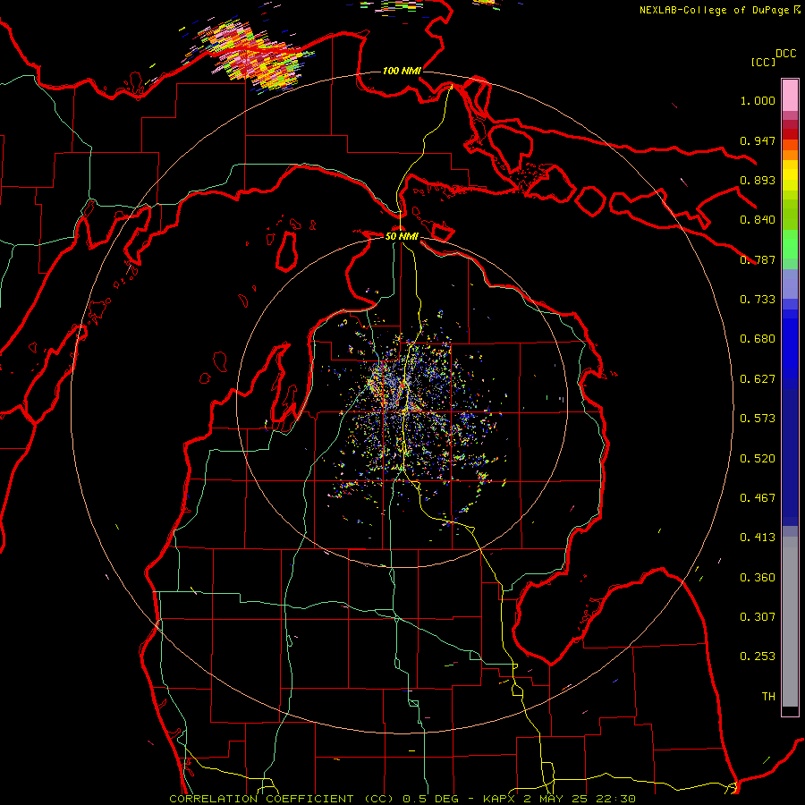Click the 0.520 color scale value
This screenshot has width=805, height=805.
click(x=758, y=459)
